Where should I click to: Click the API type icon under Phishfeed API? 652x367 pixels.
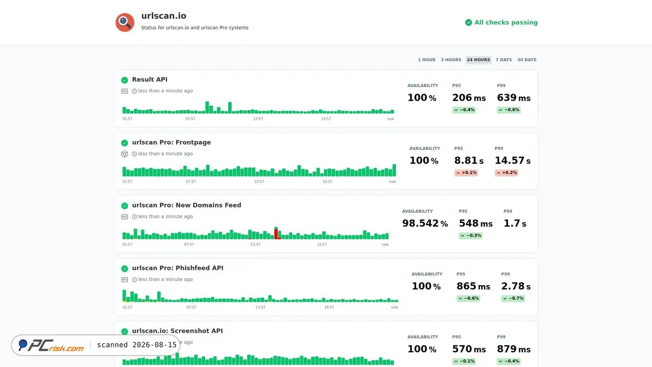click(124, 280)
